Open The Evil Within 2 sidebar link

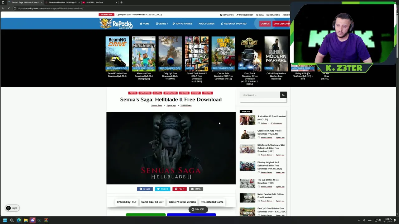coord(268,181)
